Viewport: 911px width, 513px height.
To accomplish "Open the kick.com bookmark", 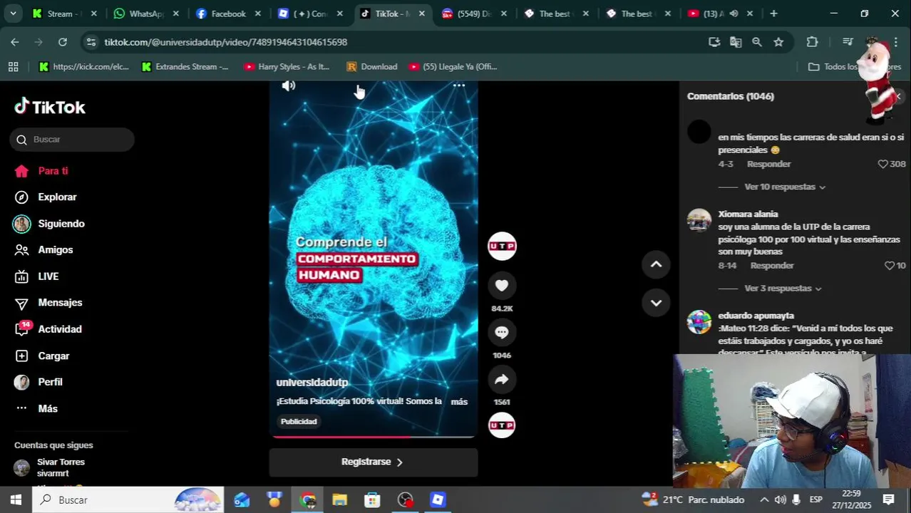I will tap(83, 66).
